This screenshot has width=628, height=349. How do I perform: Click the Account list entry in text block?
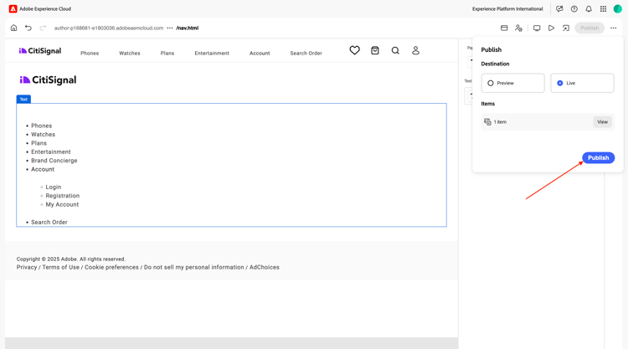click(x=43, y=169)
